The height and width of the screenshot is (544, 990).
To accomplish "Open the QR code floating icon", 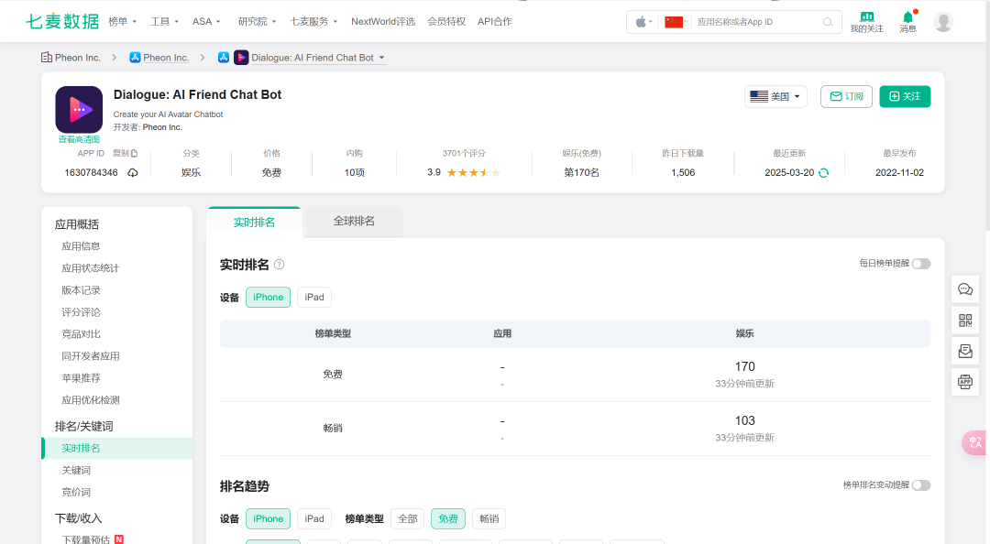I will pyautogui.click(x=965, y=321).
